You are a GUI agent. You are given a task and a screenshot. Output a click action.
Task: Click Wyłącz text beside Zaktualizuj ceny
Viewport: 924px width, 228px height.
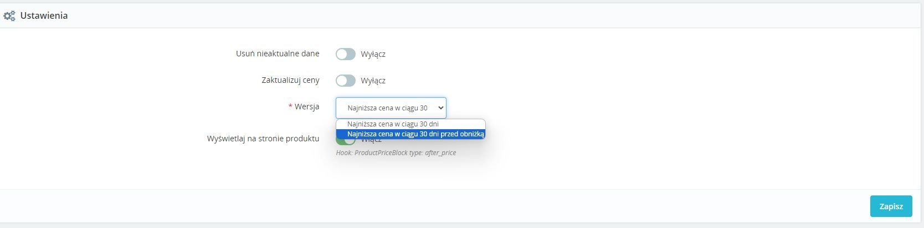click(373, 81)
